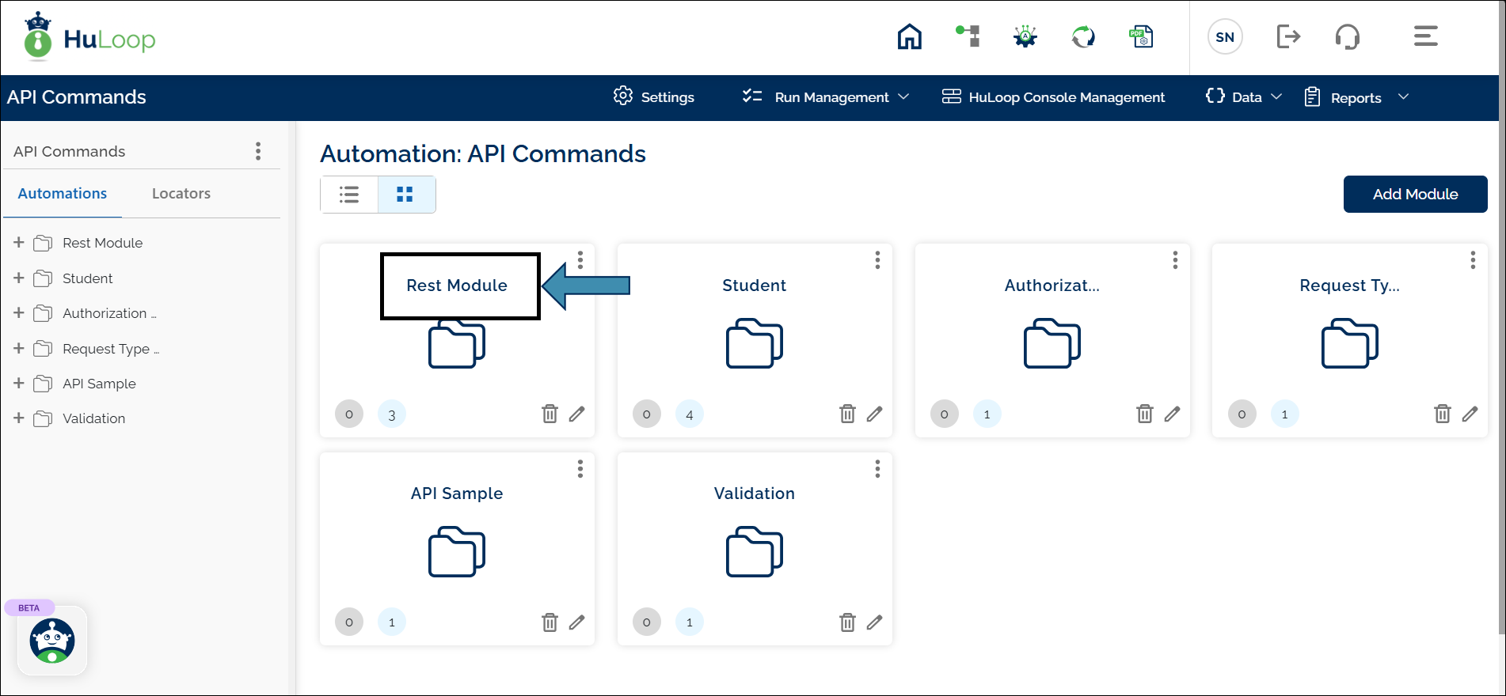Open the Settings link in navbar

pos(654,97)
